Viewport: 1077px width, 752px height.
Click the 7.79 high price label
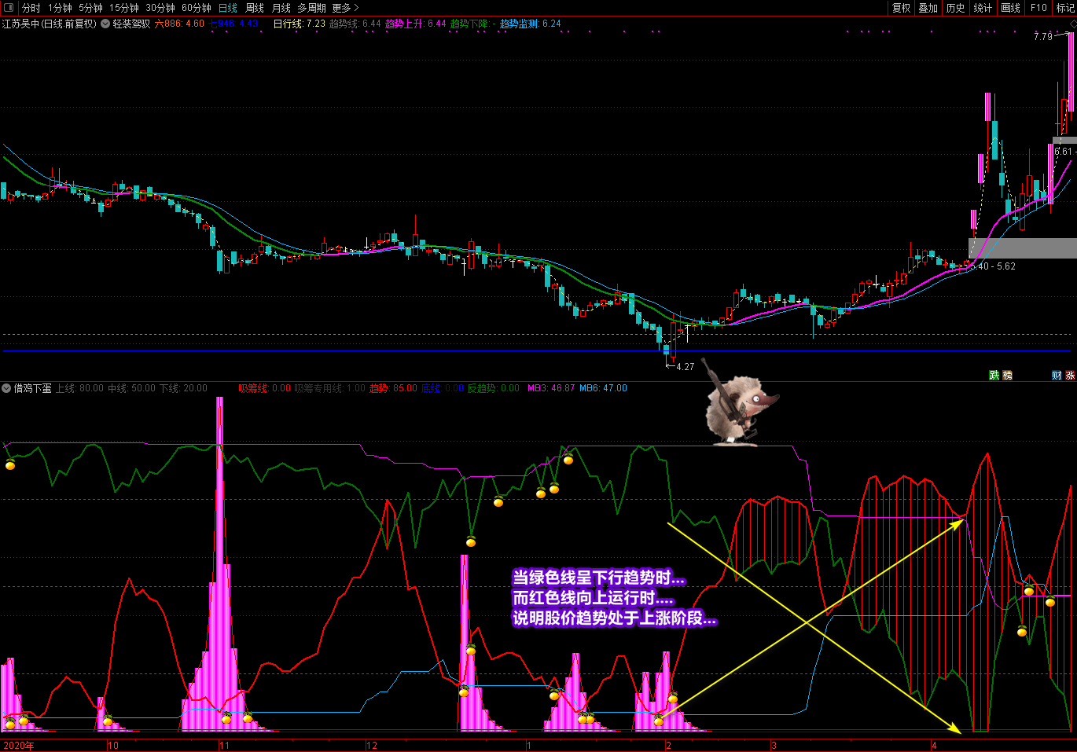1043,37
